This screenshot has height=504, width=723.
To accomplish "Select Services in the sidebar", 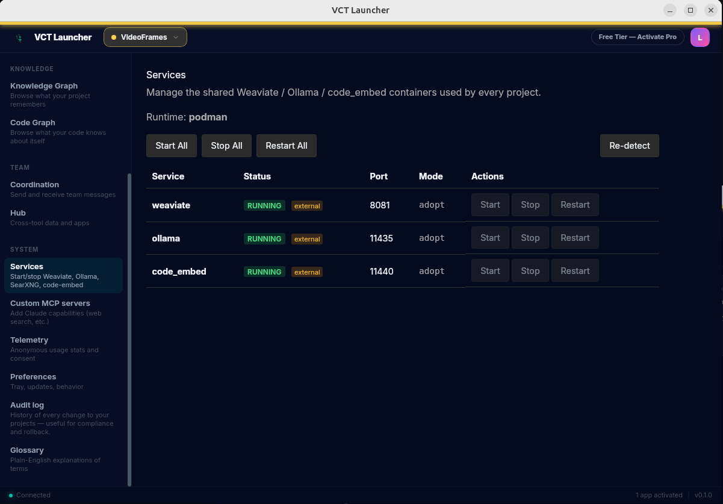I will (63, 275).
